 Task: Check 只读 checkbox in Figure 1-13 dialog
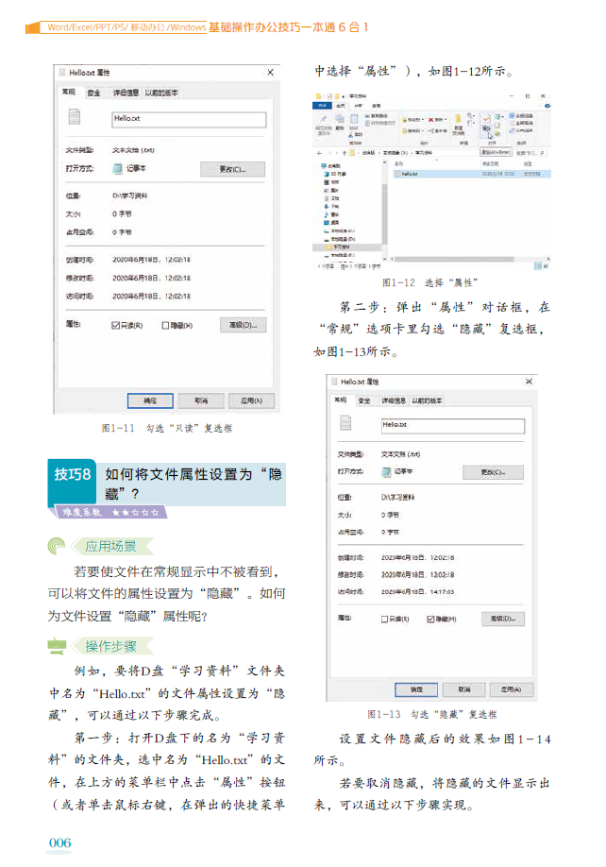click(384, 620)
